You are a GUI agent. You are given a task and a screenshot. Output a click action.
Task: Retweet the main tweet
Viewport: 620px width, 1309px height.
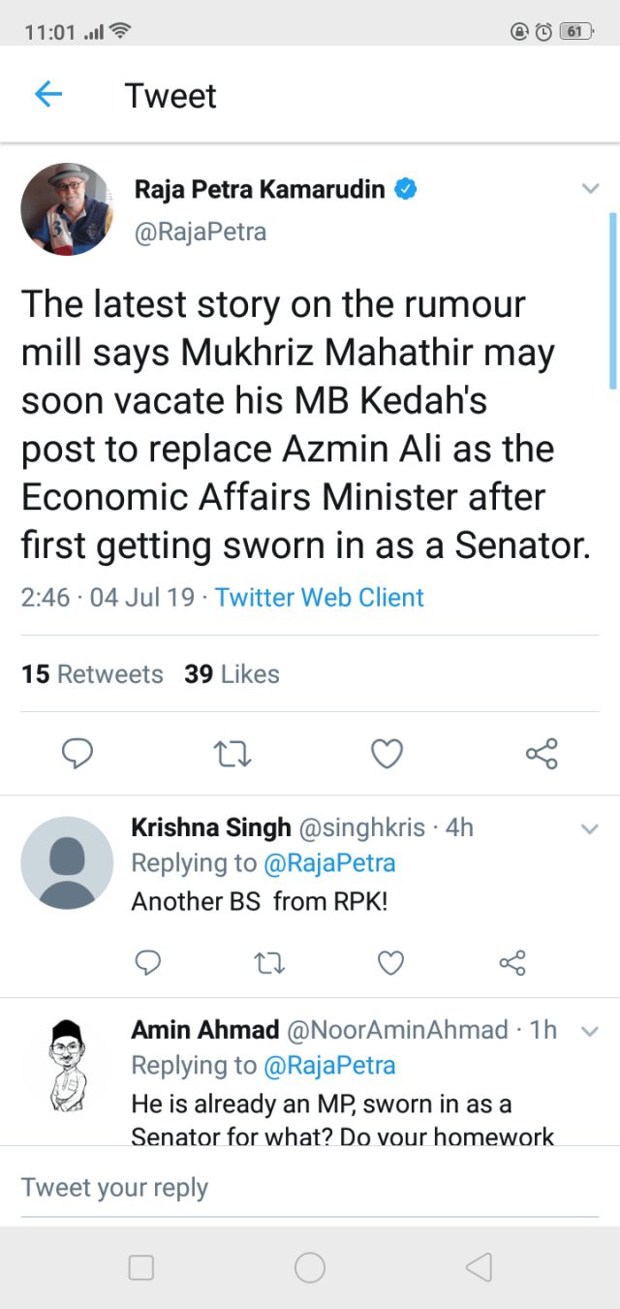point(232,754)
